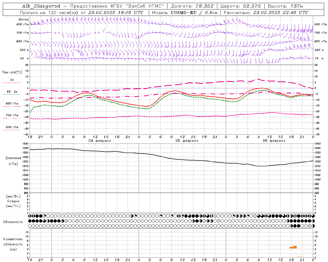Click the orange convective cloud bar

(x=293, y=247)
